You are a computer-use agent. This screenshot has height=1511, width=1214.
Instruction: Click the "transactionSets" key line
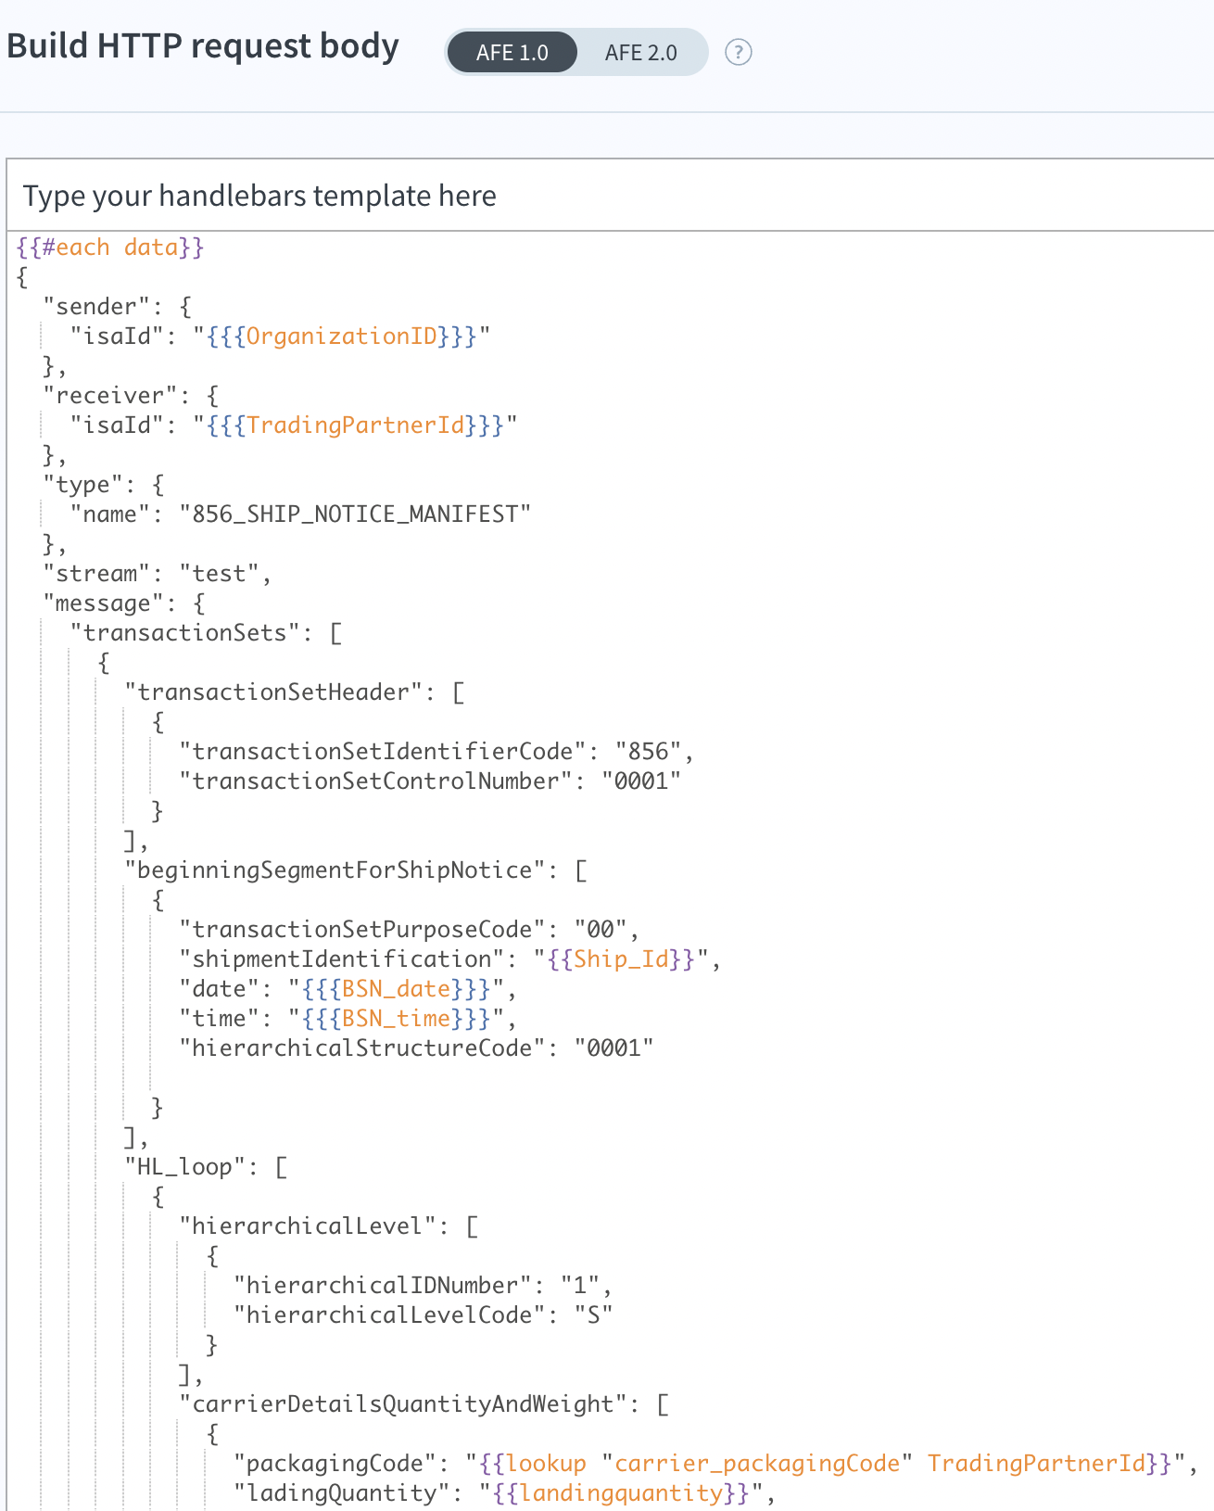(206, 633)
